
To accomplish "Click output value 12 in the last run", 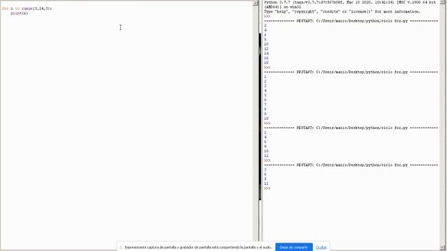I will [266, 183].
